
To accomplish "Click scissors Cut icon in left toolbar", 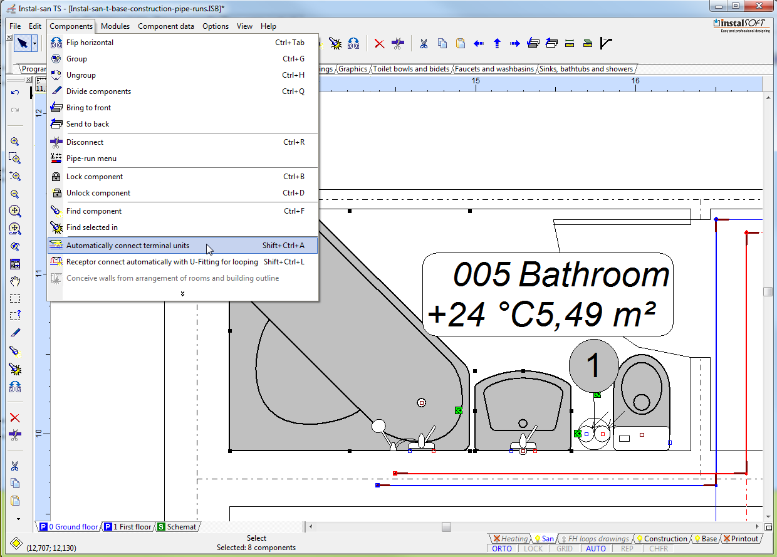I will click(x=15, y=466).
